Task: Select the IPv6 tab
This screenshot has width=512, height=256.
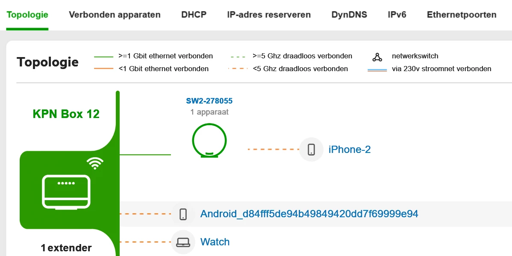Action: pyautogui.click(x=397, y=14)
